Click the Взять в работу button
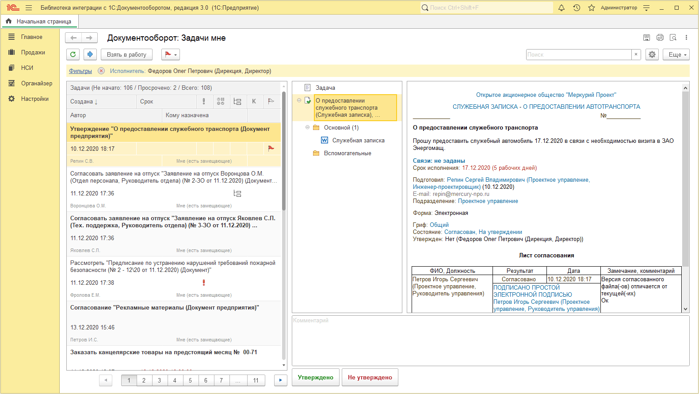The width and height of the screenshot is (699, 394). [x=126, y=54]
